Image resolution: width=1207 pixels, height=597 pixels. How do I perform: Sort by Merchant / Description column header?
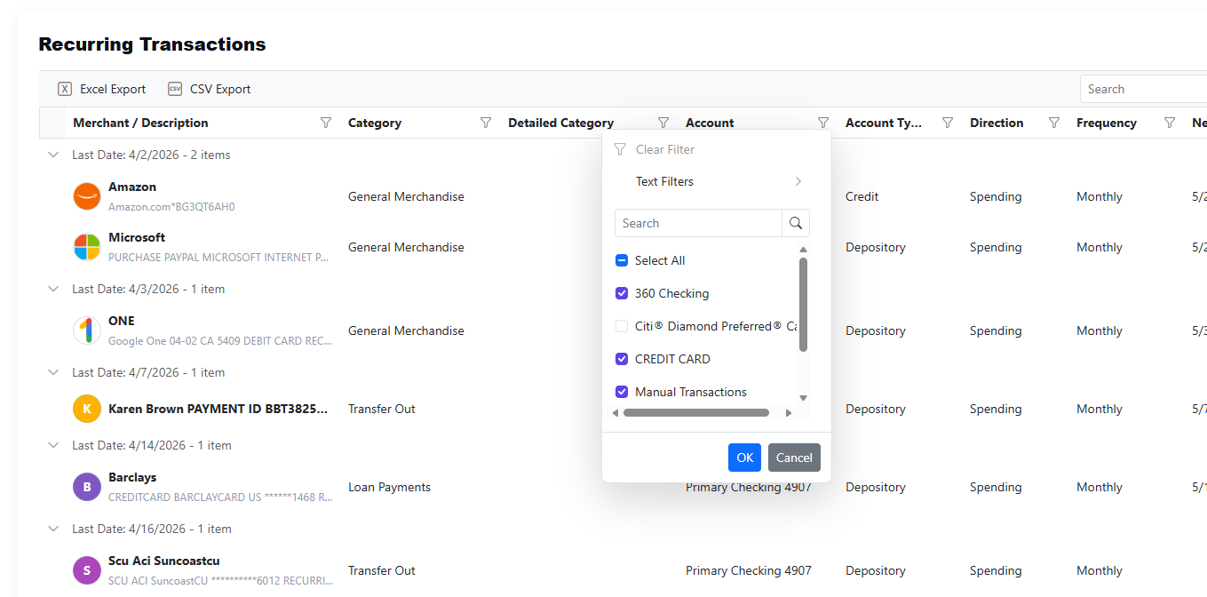click(140, 123)
